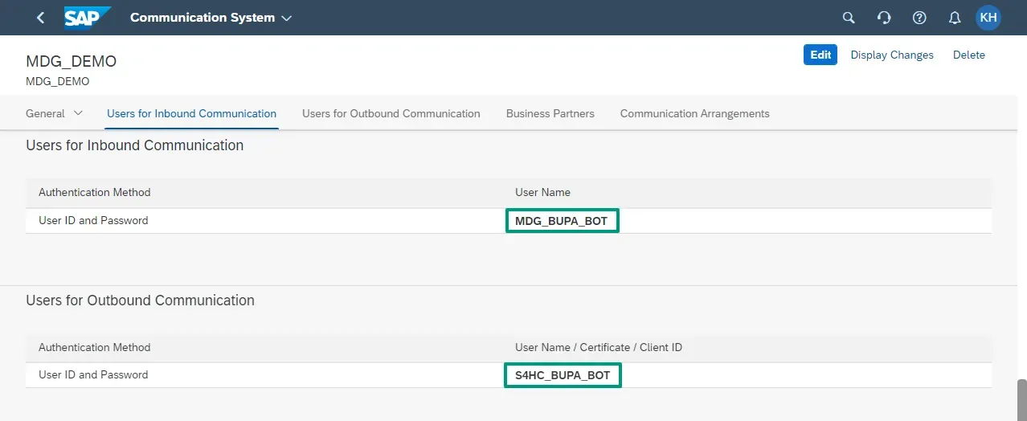Click the outbound User ID and Password cell
The height and width of the screenshot is (421, 1027).
[x=93, y=374]
